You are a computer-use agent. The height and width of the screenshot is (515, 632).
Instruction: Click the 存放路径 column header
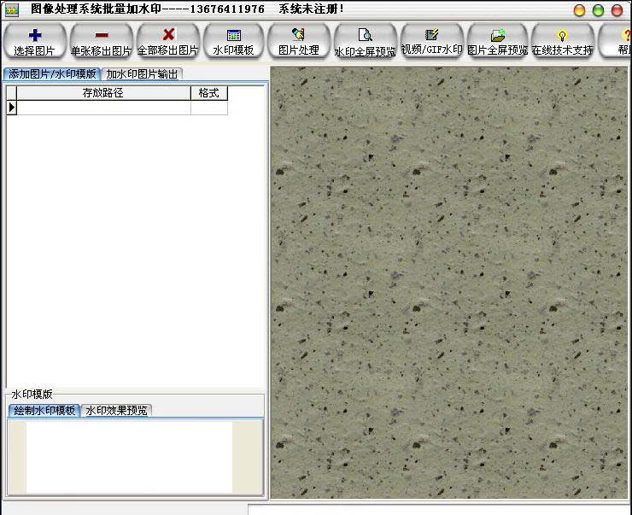(x=103, y=93)
